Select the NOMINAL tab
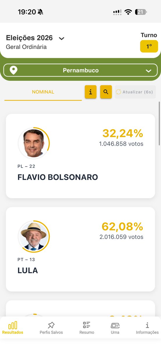Viewport: 161px width, 351px height. click(43, 92)
